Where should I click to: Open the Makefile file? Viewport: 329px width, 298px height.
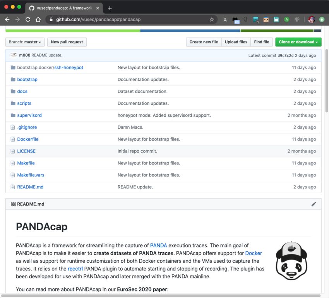pos(26,163)
